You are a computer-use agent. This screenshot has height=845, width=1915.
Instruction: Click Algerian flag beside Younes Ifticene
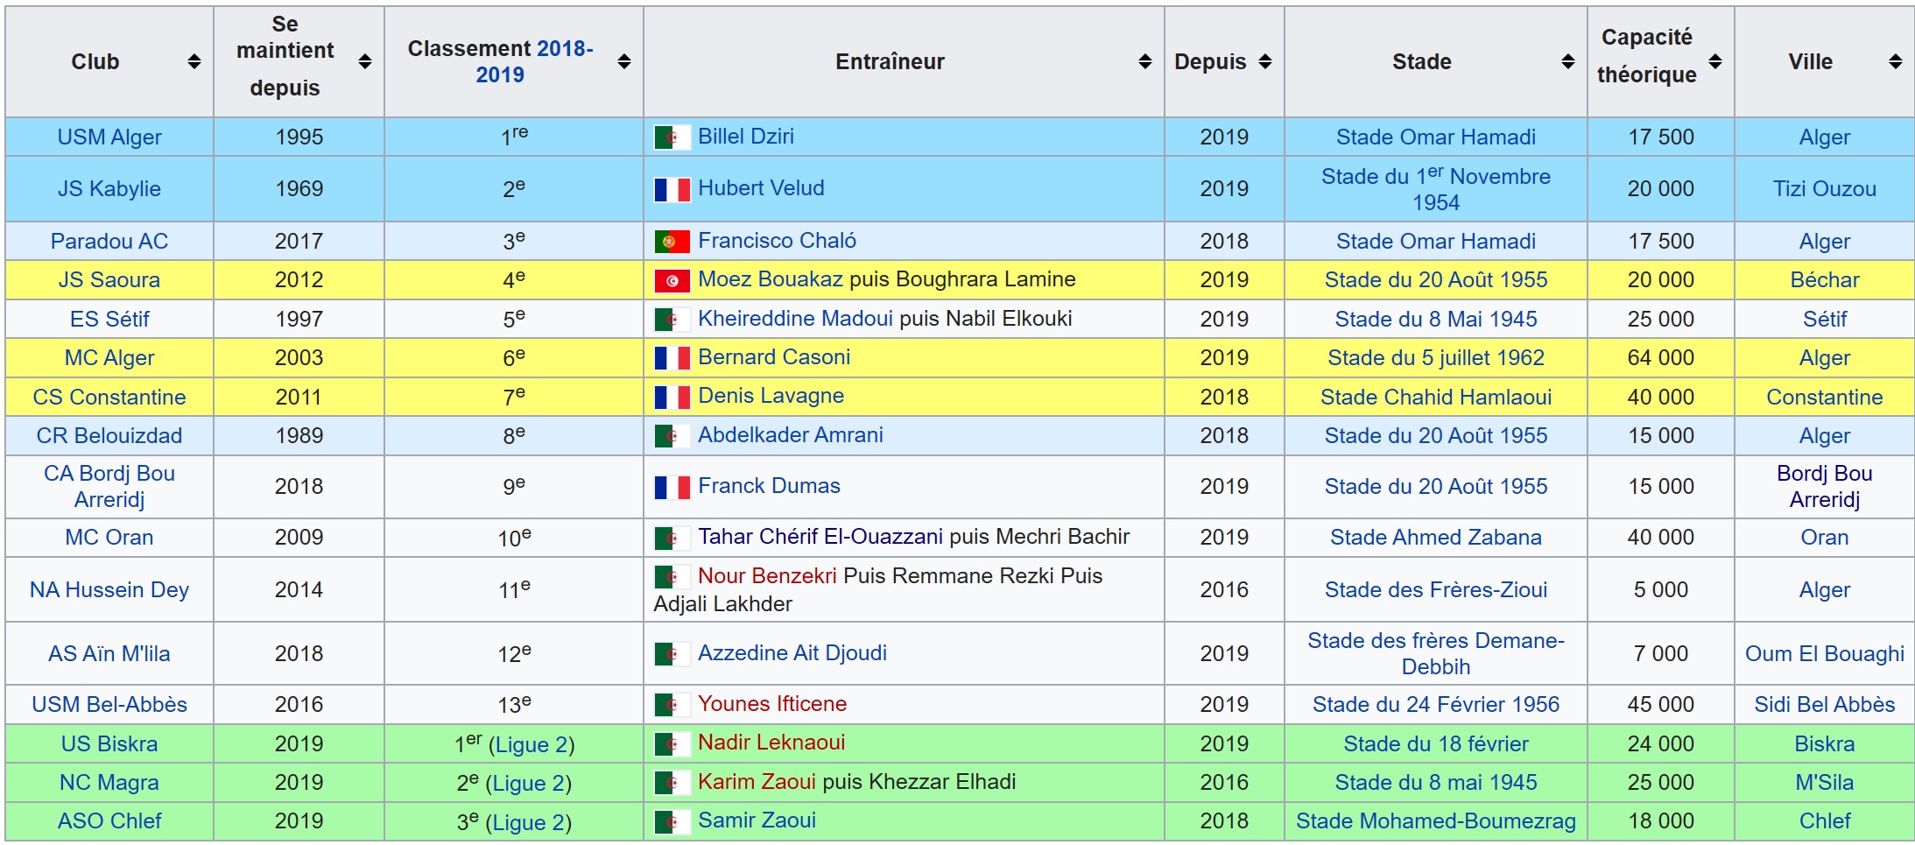pos(672,705)
